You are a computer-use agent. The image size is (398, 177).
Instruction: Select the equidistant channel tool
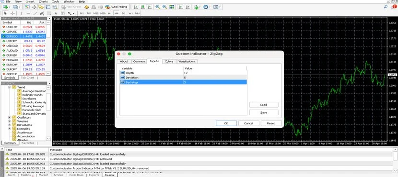point(42,13)
